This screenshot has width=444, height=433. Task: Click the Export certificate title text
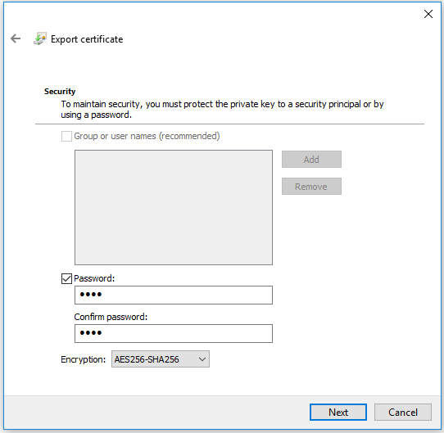coord(87,39)
